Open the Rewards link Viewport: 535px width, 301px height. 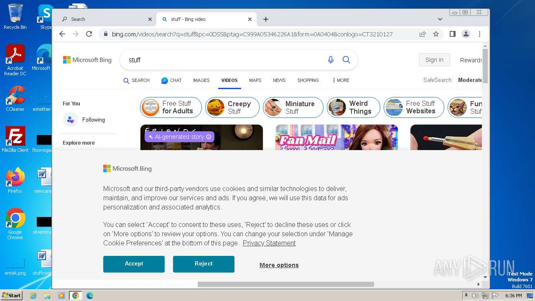pos(471,60)
